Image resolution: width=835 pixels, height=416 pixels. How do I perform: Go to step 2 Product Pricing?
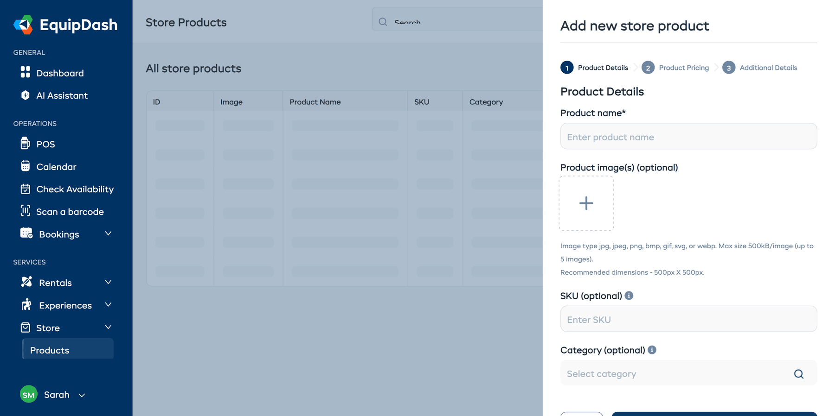coord(675,68)
